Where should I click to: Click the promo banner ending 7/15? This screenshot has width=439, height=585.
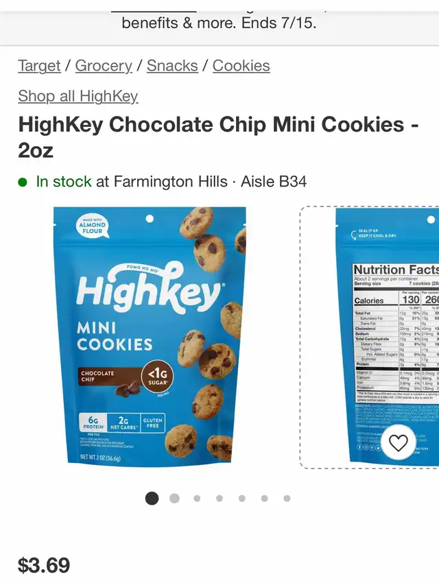point(219,23)
